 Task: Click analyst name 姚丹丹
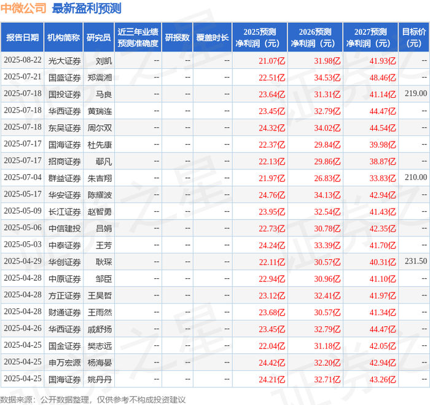[100, 379]
